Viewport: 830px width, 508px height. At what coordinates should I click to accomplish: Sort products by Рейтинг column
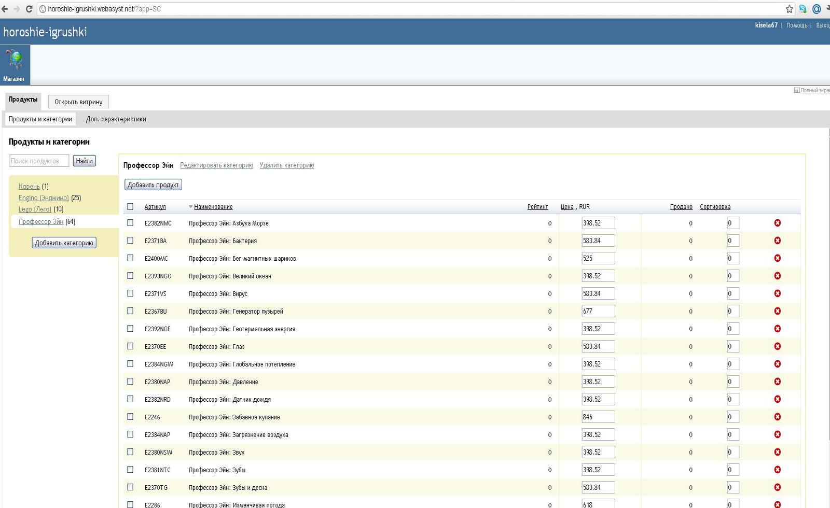[x=537, y=207]
